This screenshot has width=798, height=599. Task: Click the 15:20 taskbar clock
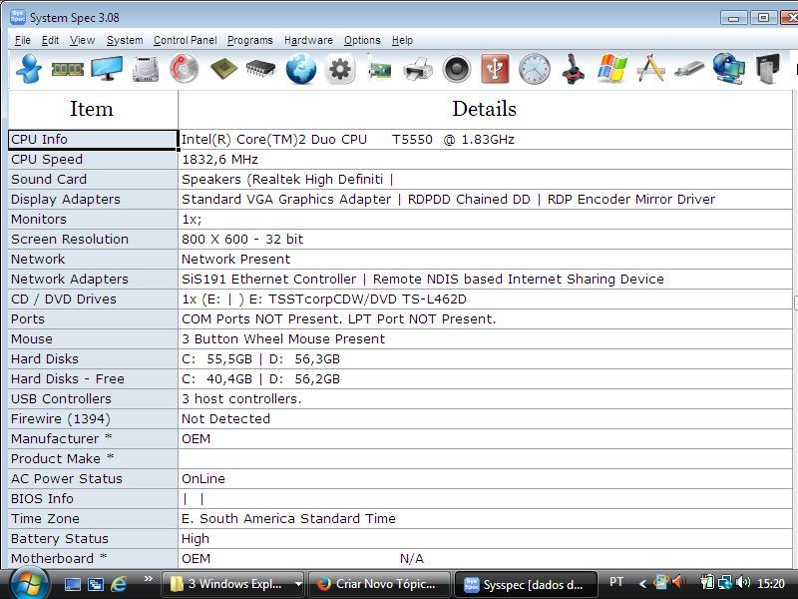coord(770,584)
